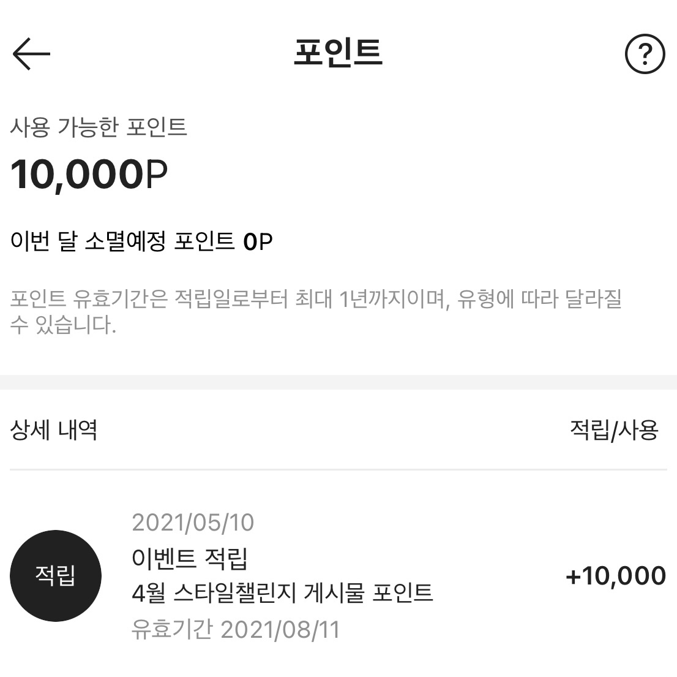
Task: Tap 이번 달 소멸예정 포인트 0P line
Action: (141, 241)
